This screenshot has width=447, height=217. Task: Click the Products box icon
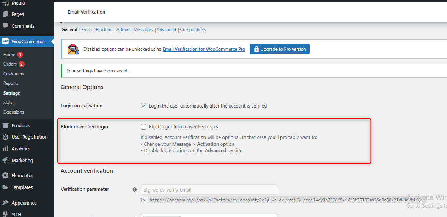5,125
